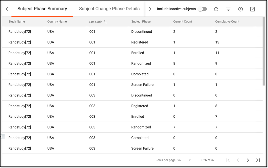
Task: Select 'Screen Failure' cell for site 001
Action: pyautogui.click(x=142, y=85)
